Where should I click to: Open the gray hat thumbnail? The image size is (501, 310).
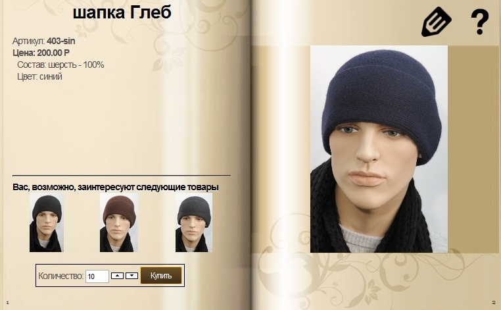tap(193, 223)
